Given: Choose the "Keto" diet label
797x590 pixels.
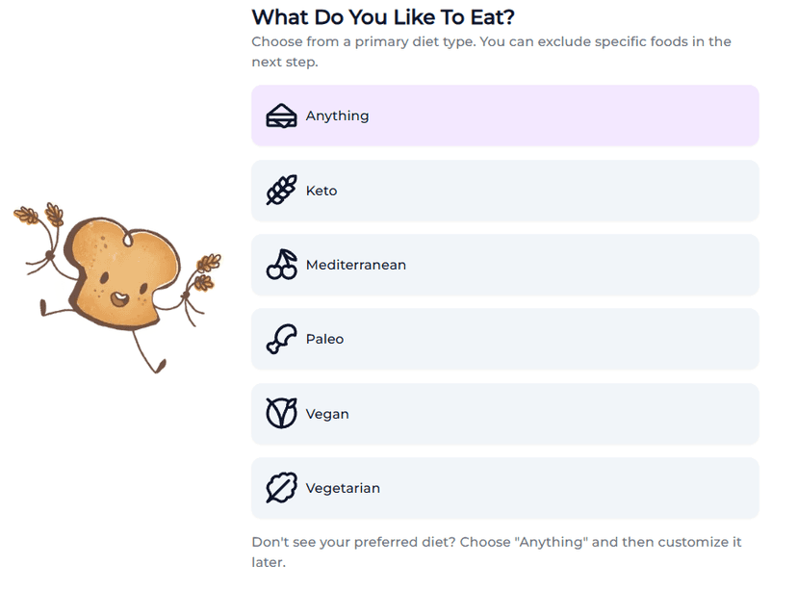Looking at the screenshot, I should (321, 191).
